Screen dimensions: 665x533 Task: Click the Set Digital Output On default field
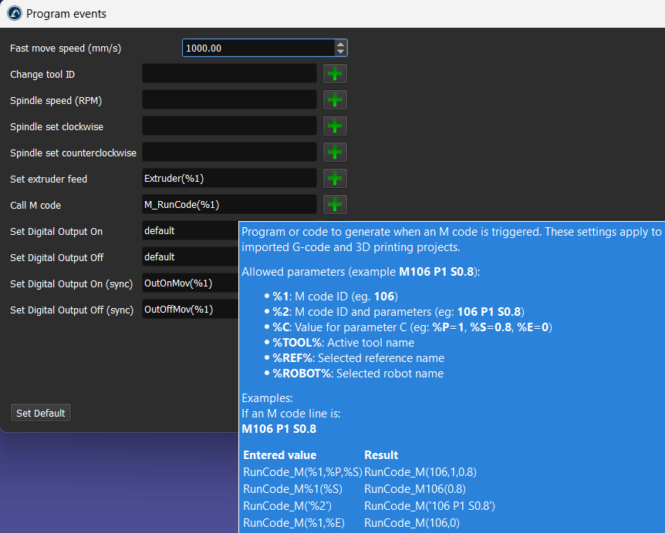[x=190, y=231]
